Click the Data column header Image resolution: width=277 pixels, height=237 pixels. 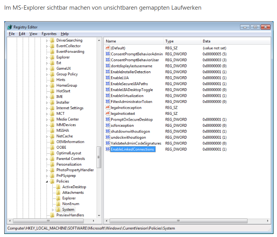(x=235, y=41)
